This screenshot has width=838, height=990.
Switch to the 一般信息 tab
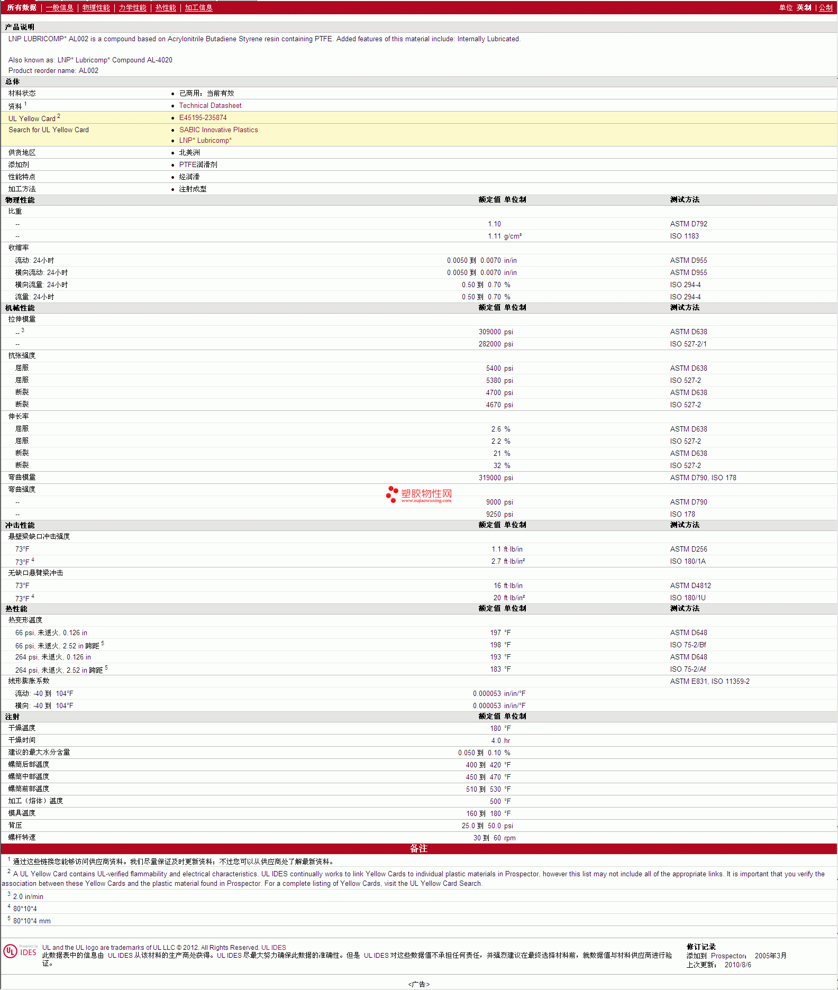pos(59,7)
